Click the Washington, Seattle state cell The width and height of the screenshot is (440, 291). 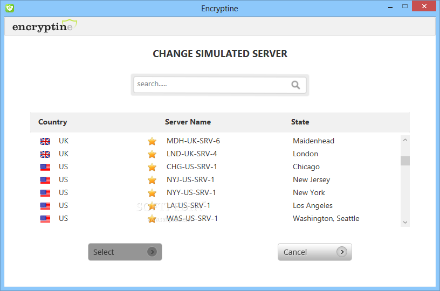[x=326, y=219]
